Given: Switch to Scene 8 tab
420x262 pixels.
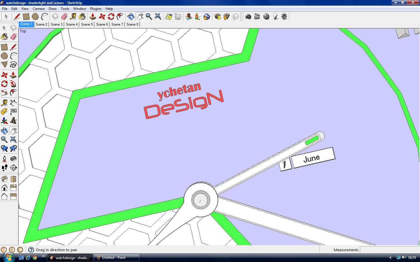Looking at the screenshot, I should [x=132, y=24].
